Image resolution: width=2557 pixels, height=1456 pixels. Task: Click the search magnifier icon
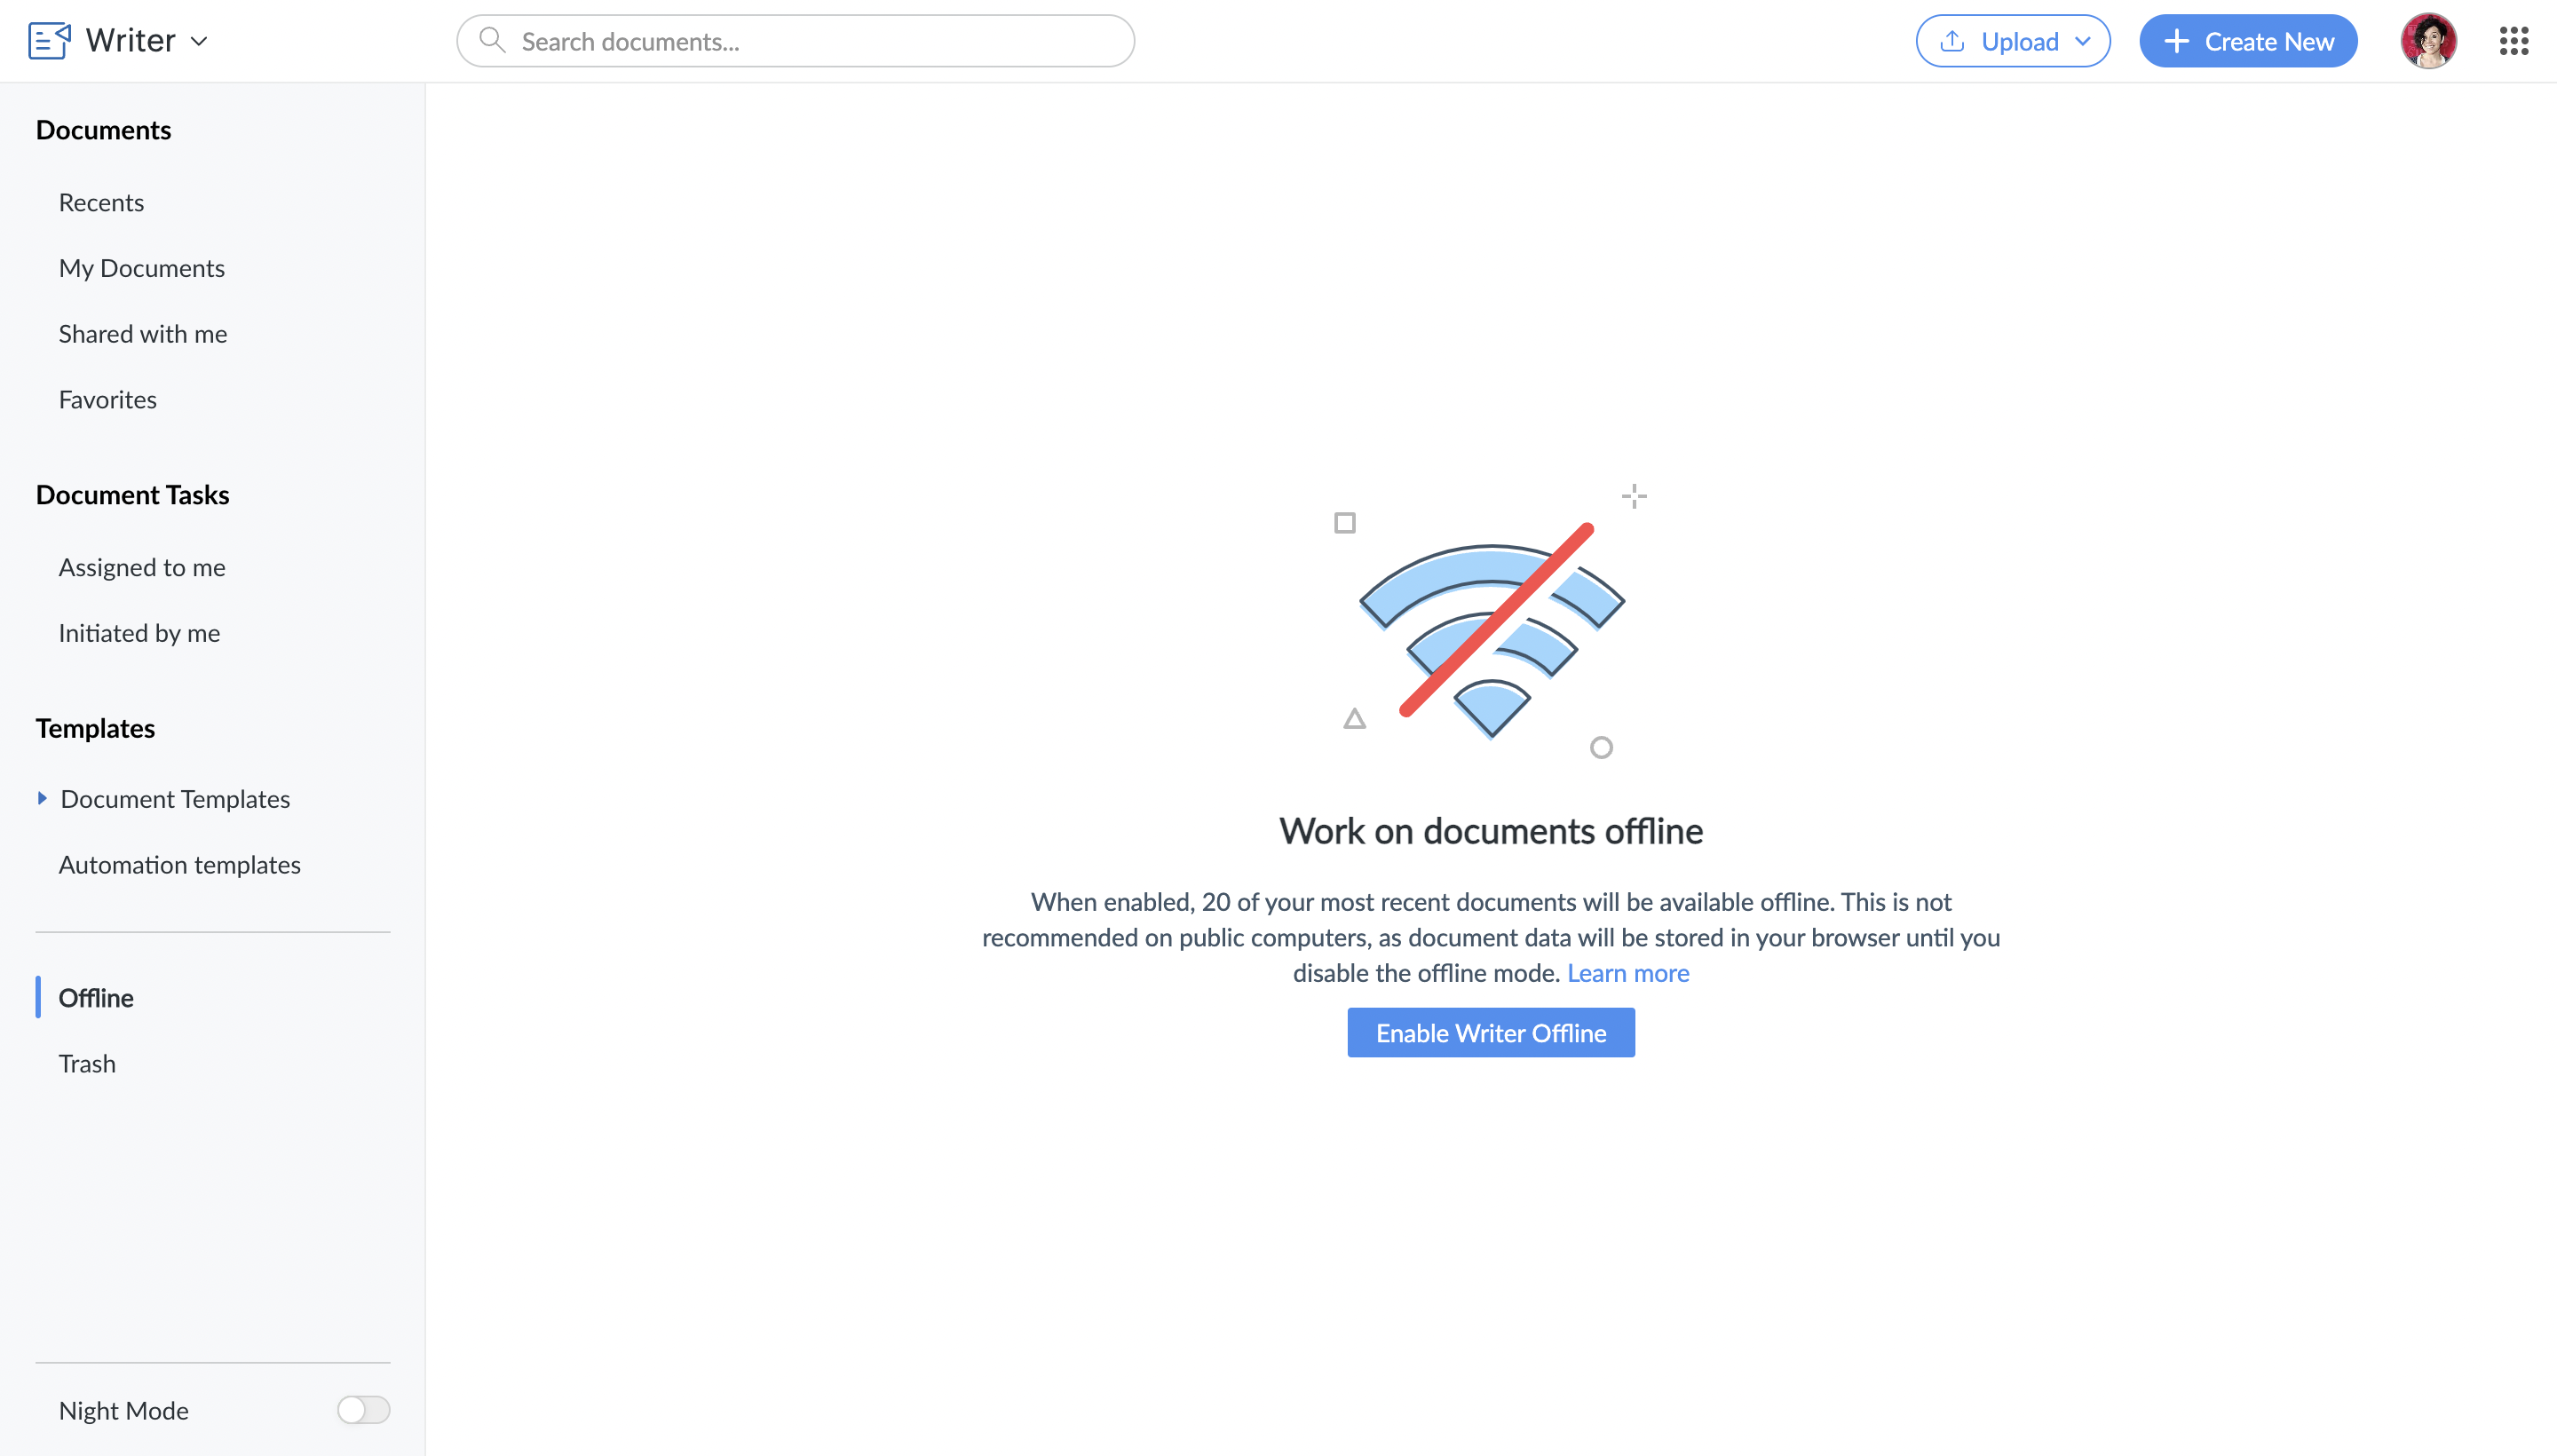click(491, 40)
